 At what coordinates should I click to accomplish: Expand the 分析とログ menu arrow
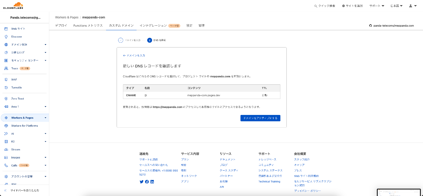[45, 52]
